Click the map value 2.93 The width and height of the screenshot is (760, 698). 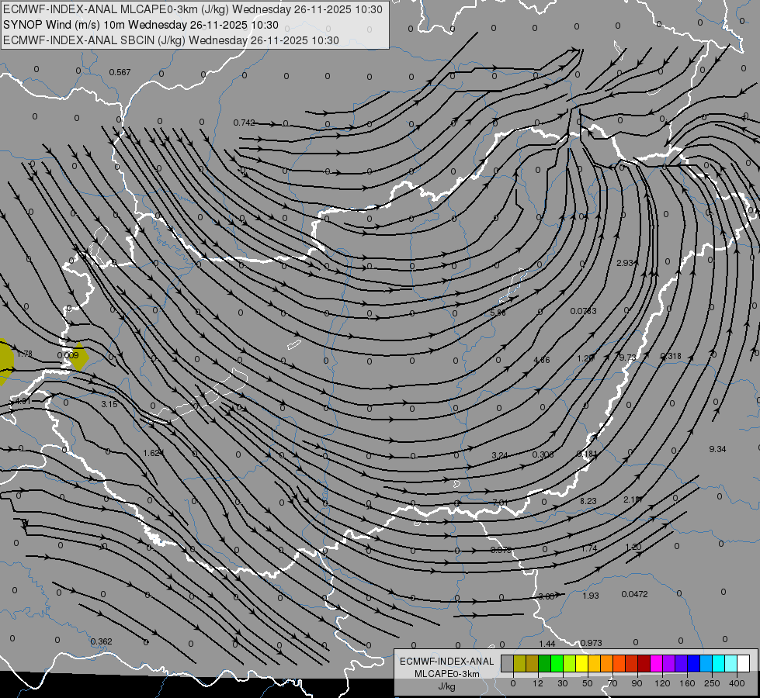(x=625, y=263)
